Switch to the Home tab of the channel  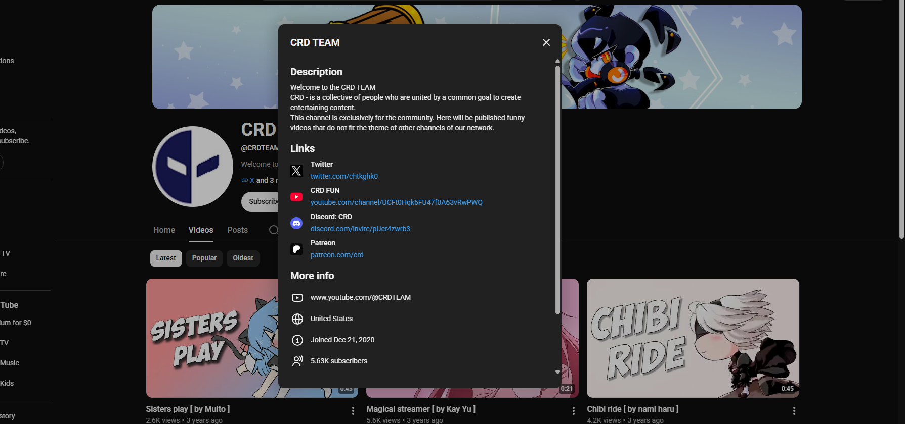164,230
